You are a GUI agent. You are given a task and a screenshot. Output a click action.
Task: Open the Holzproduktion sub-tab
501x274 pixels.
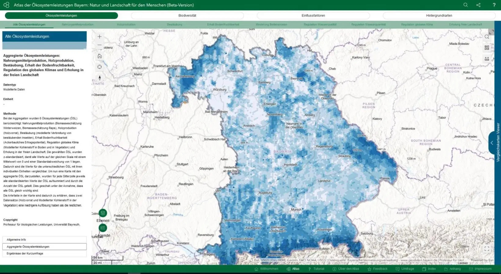click(126, 24)
